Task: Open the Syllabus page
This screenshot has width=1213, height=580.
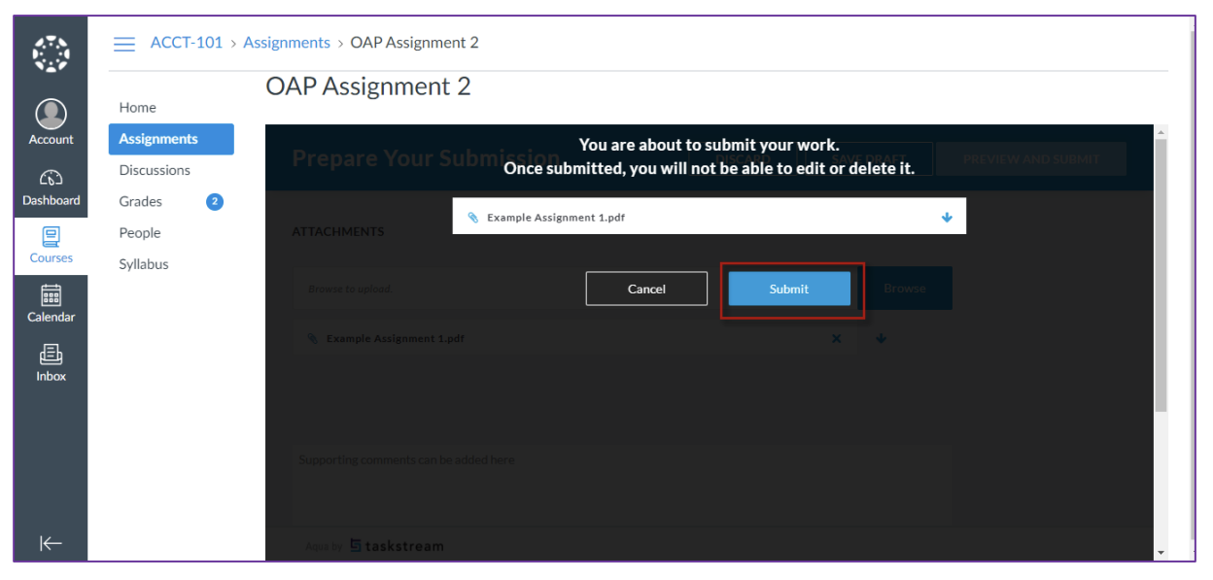Action: [x=144, y=264]
